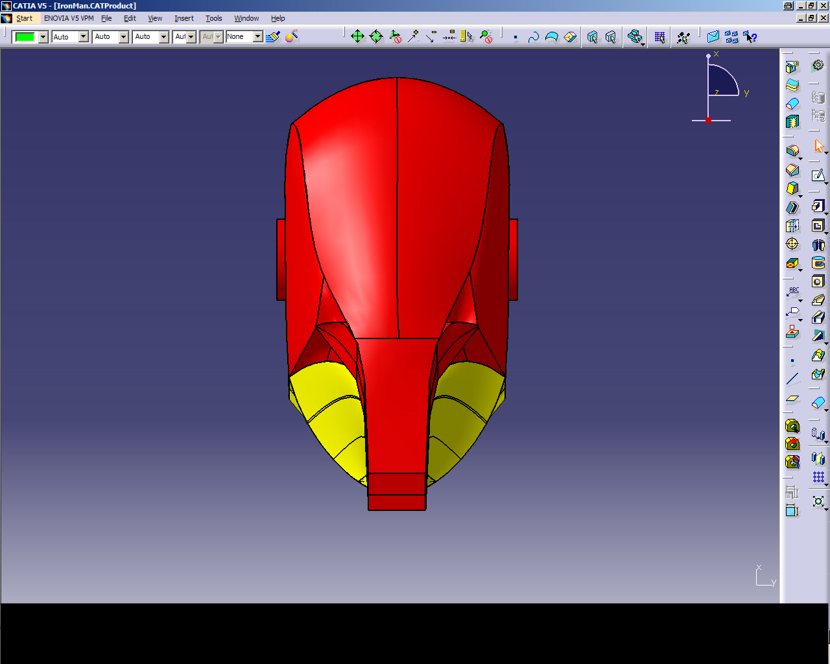Open the Start menu
The width and height of the screenshot is (830, 664).
tap(24, 18)
